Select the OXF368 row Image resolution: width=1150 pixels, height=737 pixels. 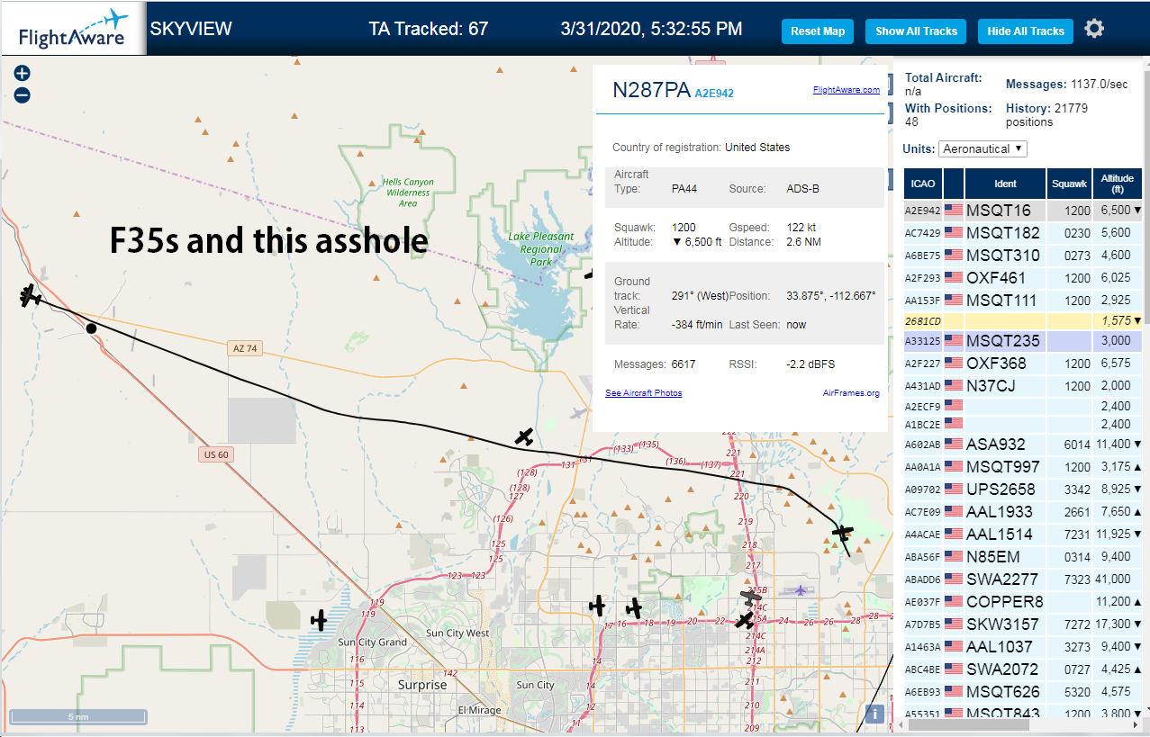pos(1022,364)
